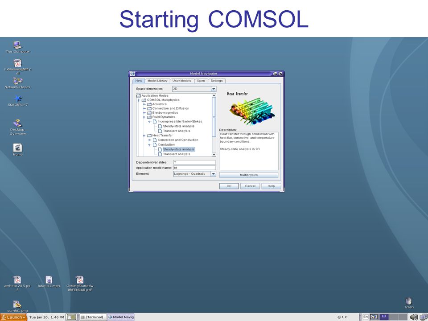Confirm with the OK button
Image resolution: width=428 pixels, height=321 pixels.
(x=229, y=186)
